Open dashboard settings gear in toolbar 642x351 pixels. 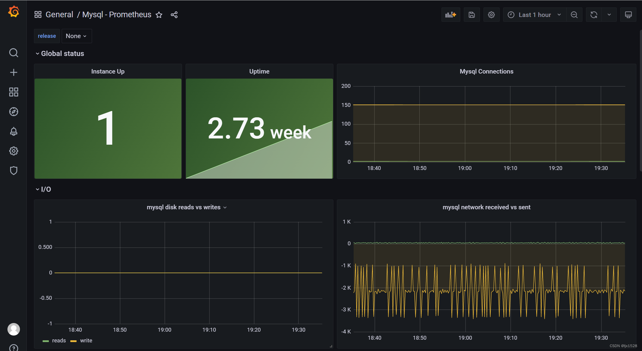point(491,15)
